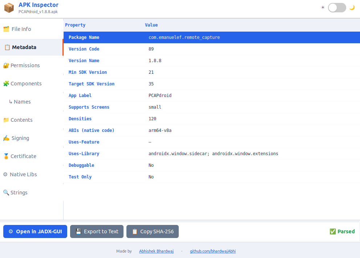Select the ABIs (native code) row

[212, 130]
